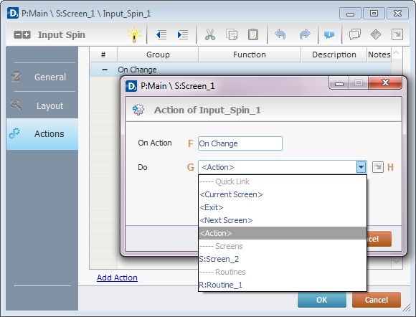Click the On Change input field
This screenshot has height=317, width=416.
click(240, 143)
